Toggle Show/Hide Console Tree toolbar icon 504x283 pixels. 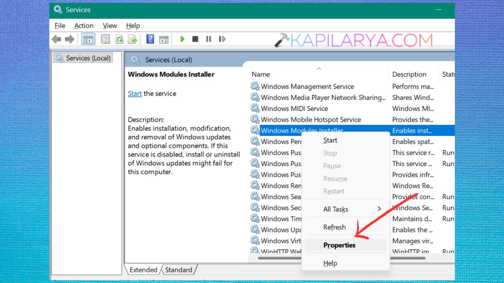pyautogui.click(x=88, y=39)
